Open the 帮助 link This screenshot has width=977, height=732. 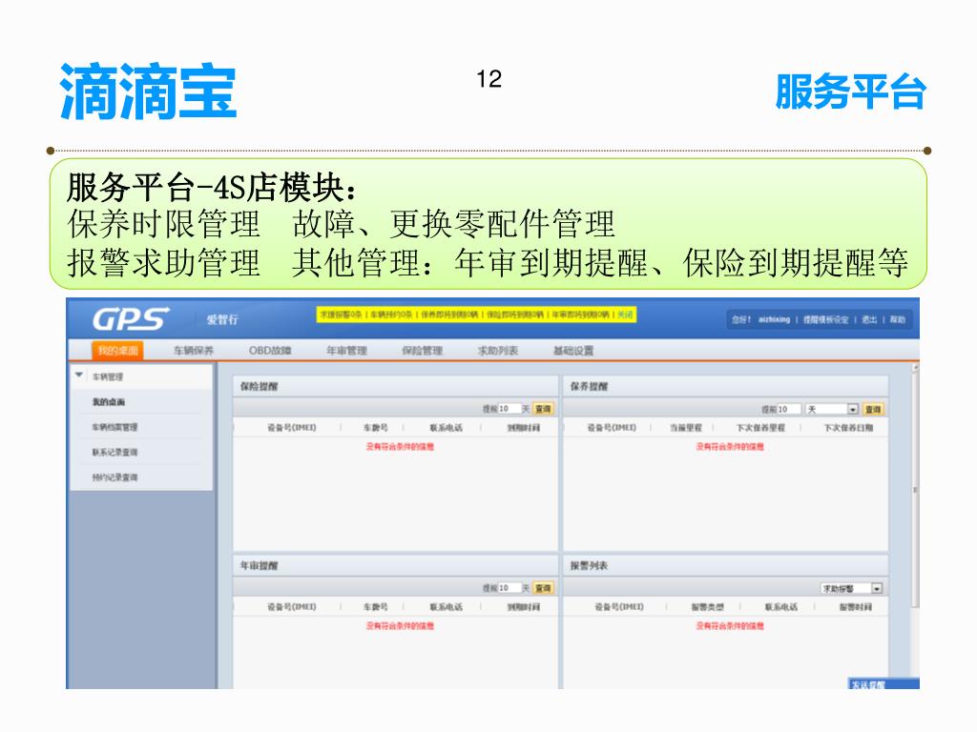(897, 319)
